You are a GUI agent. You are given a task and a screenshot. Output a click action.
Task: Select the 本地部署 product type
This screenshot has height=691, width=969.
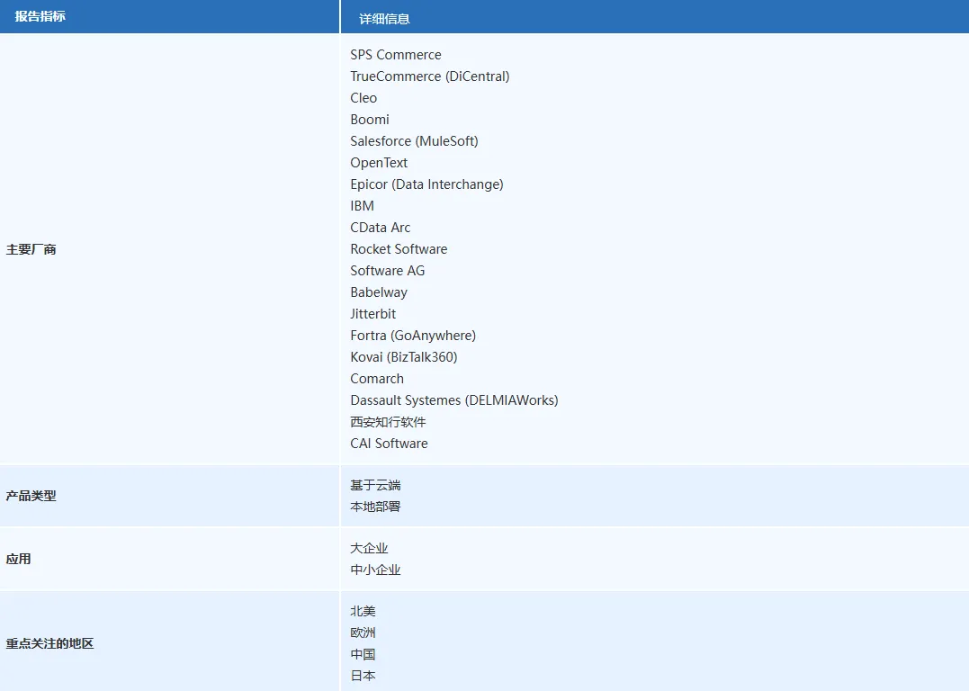(x=375, y=507)
